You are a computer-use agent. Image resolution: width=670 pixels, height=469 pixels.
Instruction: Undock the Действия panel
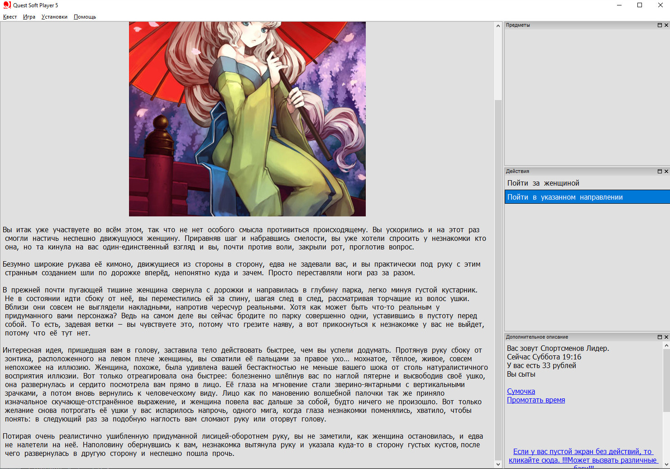click(660, 171)
